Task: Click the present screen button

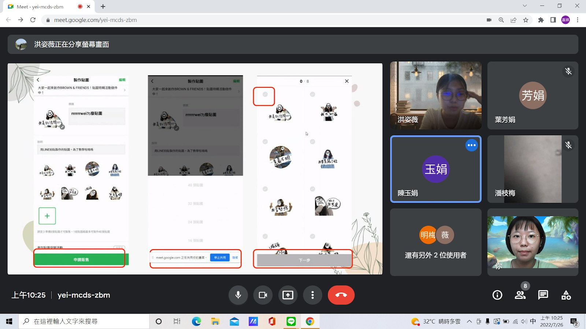Action: (288, 295)
